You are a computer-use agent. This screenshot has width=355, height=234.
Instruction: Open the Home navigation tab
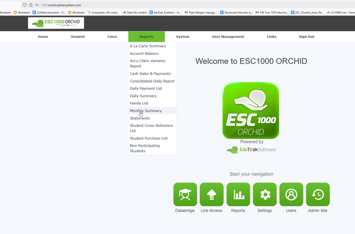tap(43, 37)
